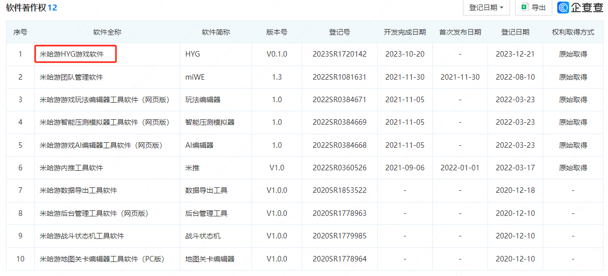Click the 权利取得方式 column header

coord(573,32)
